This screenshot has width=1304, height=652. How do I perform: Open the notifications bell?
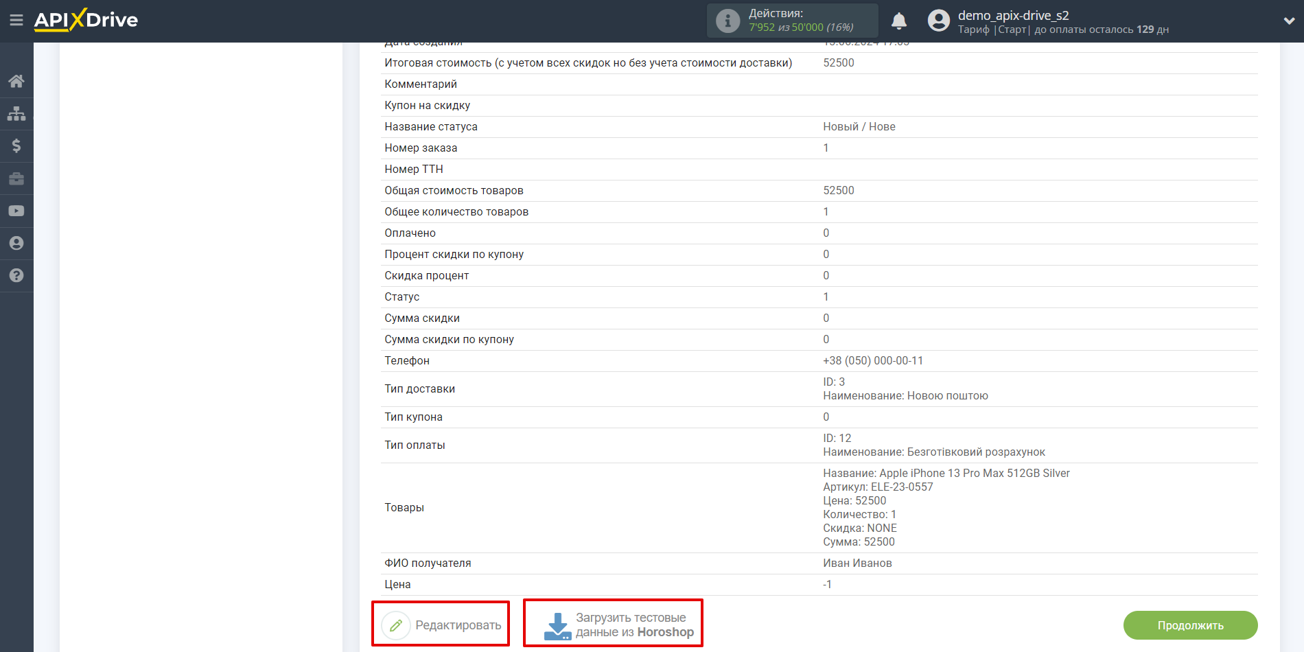(x=899, y=21)
